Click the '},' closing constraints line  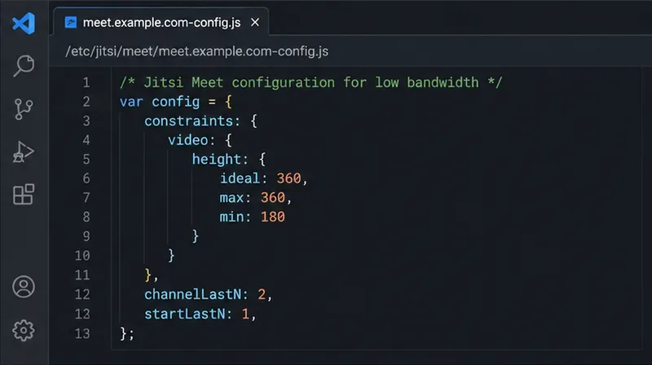point(151,275)
